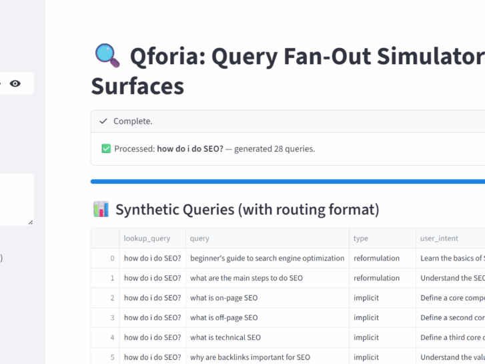Click row index 5 in the table

pos(105,356)
